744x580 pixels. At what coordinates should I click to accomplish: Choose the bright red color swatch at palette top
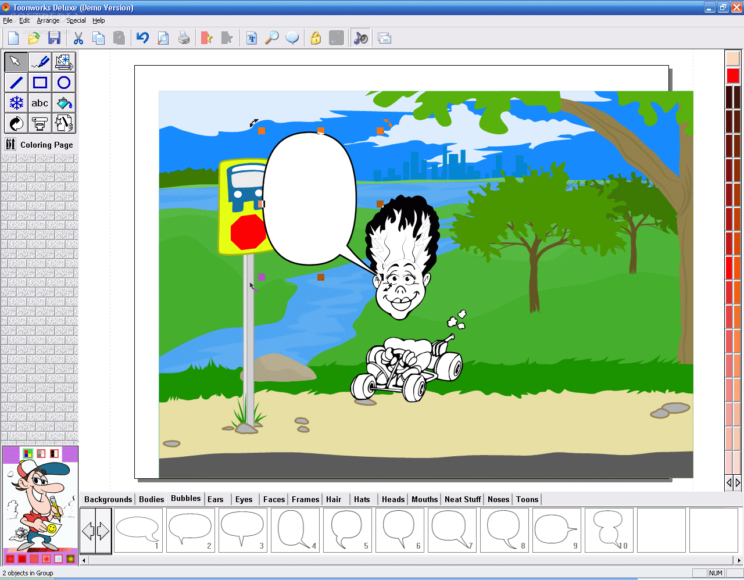[733, 76]
